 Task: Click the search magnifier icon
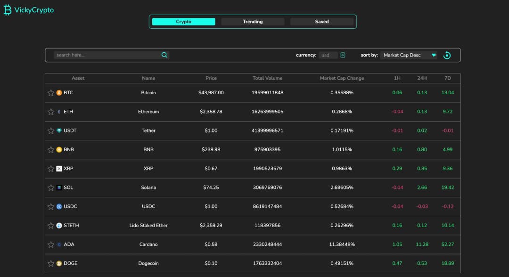(x=164, y=55)
